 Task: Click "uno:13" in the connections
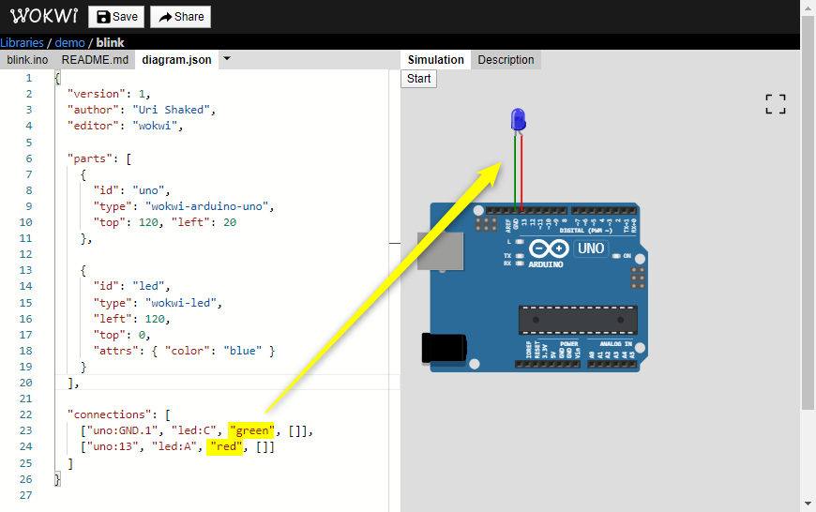coord(113,447)
